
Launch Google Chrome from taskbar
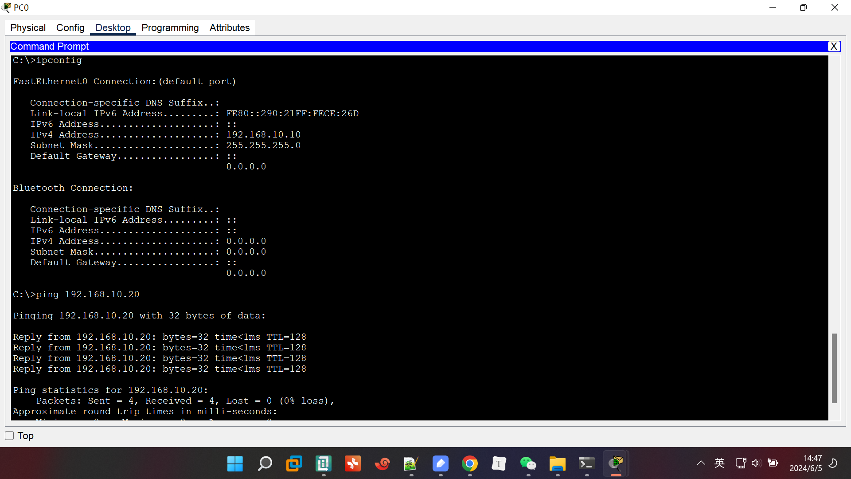469,464
